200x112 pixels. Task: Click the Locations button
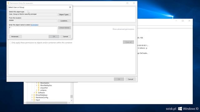point(64,21)
